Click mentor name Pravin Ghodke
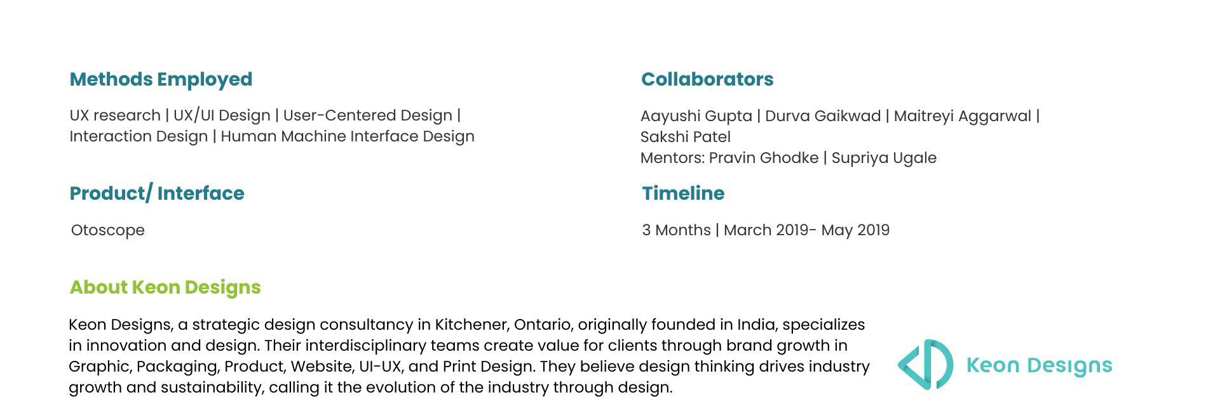The image size is (1220, 409). (x=763, y=158)
